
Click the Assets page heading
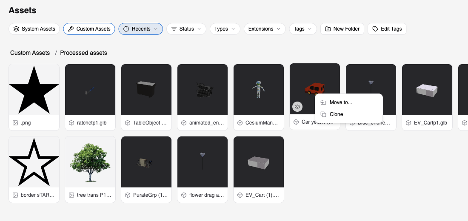pyautogui.click(x=23, y=10)
